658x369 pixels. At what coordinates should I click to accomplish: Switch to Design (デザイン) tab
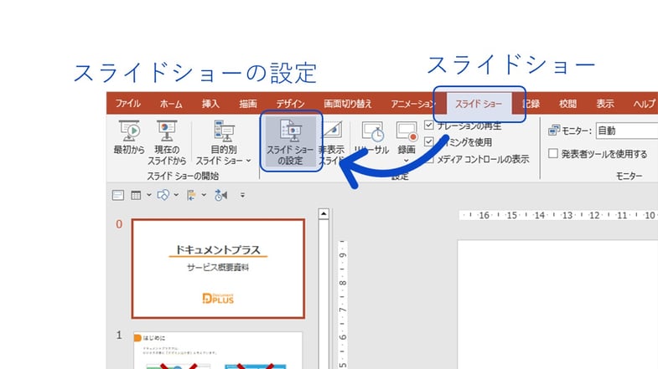[290, 104]
